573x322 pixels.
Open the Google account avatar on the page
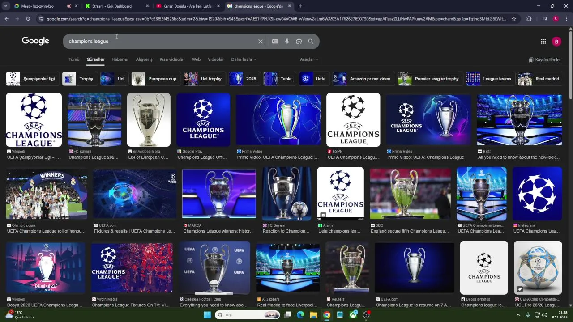556,41
